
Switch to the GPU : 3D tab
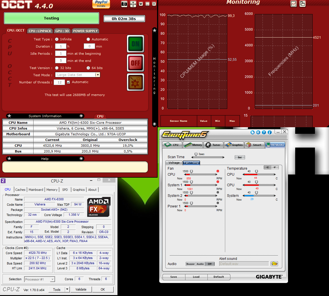coord(62,31)
